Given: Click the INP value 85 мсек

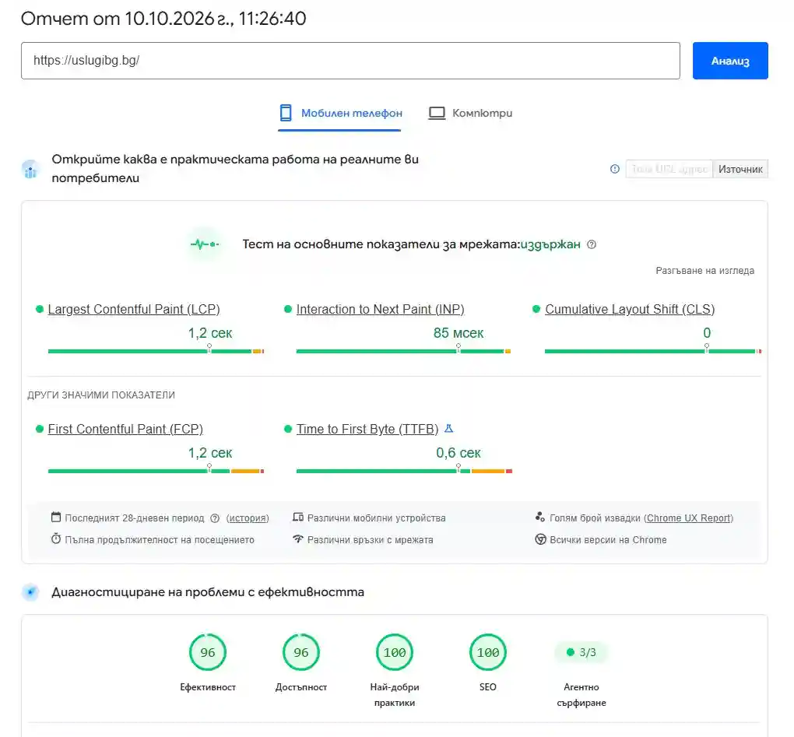Looking at the screenshot, I should point(458,333).
